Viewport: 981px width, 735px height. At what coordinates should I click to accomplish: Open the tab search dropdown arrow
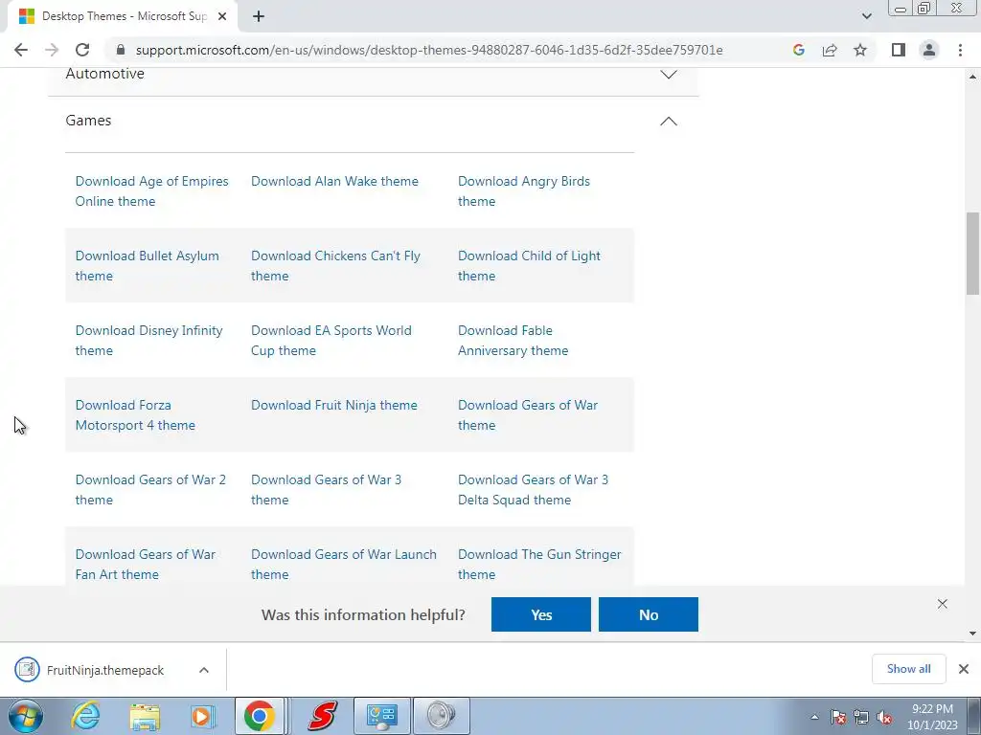(x=866, y=16)
